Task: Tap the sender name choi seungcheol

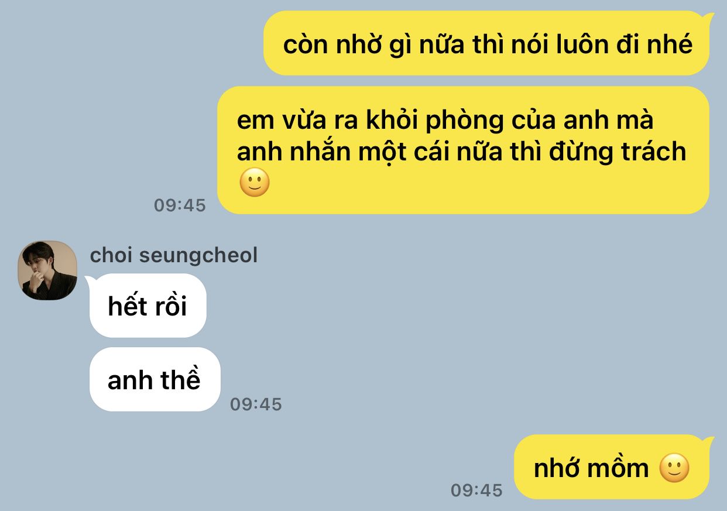Action: (174, 255)
